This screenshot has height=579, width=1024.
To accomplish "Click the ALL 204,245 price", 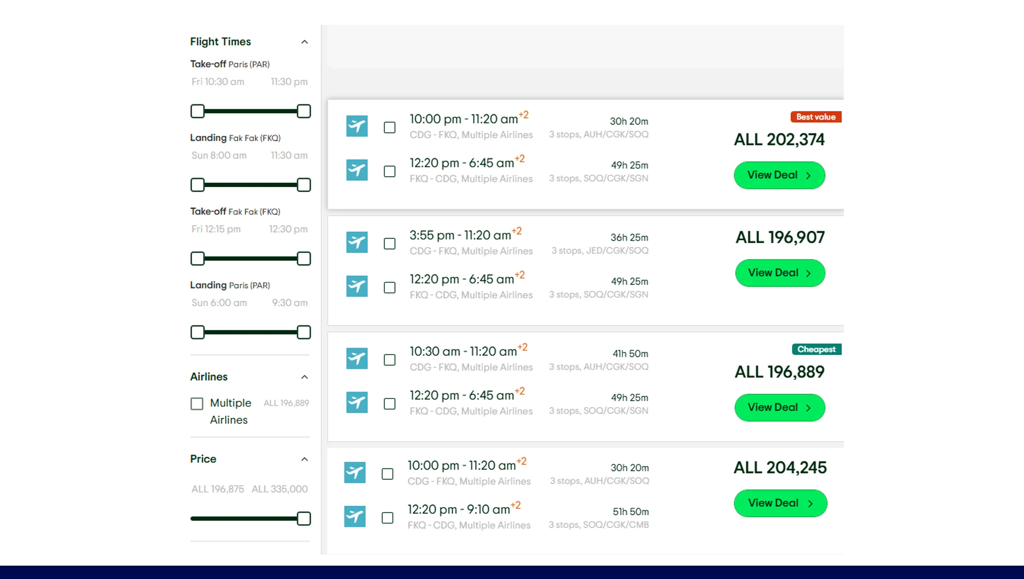I will pos(780,468).
